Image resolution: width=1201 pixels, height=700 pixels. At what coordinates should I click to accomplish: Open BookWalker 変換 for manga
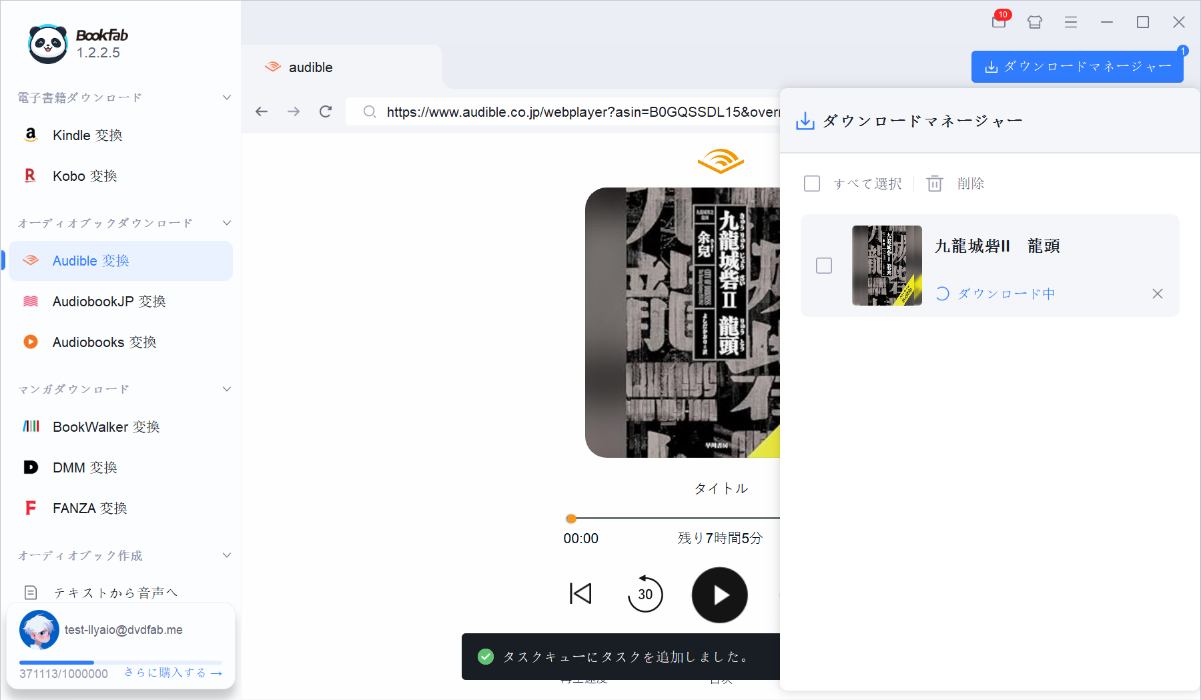[x=106, y=426]
